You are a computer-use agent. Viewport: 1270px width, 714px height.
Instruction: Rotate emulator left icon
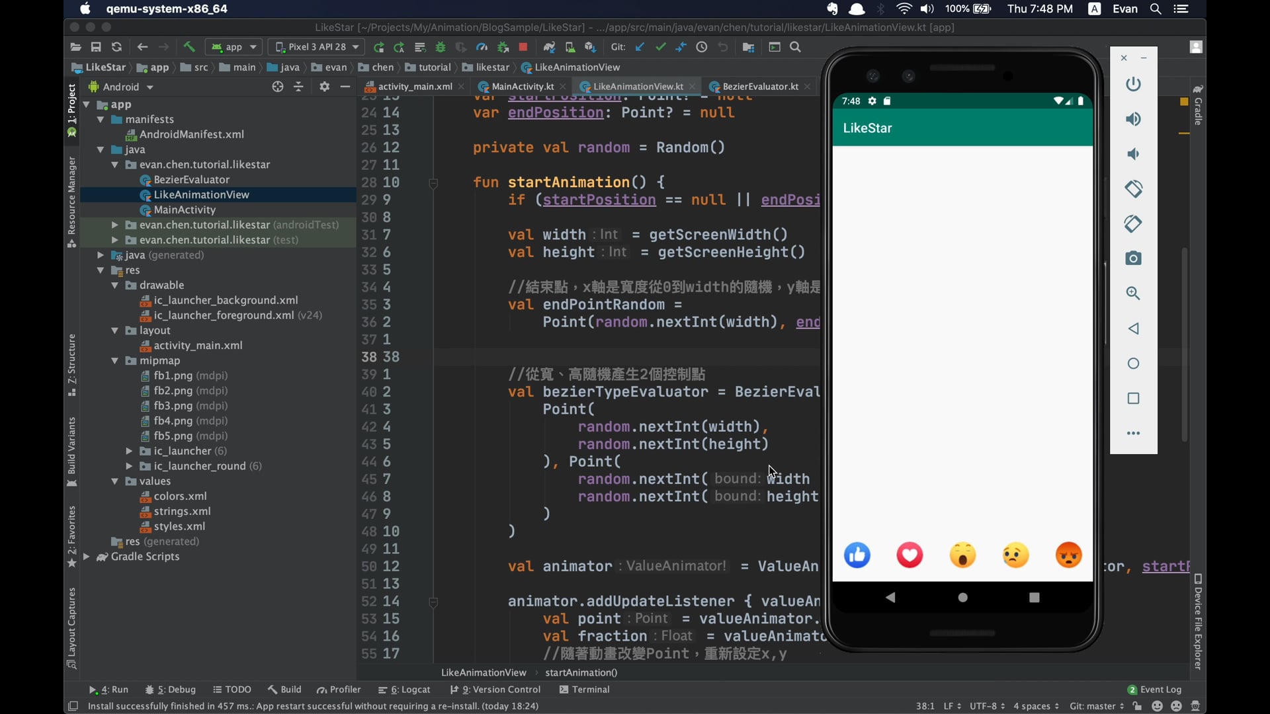[1133, 189]
